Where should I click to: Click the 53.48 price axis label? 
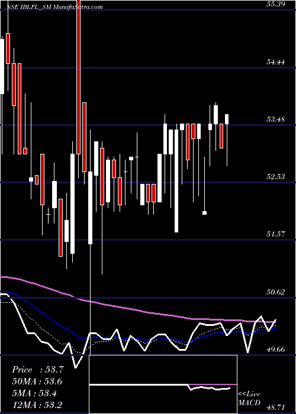pyautogui.click(x=275, y=119)
